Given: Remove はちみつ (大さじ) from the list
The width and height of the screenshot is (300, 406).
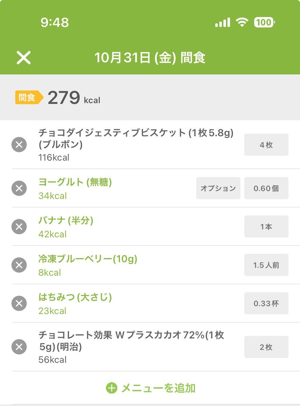Looking at the screenshot, I should pyautogui.click(x=19, y=303).
